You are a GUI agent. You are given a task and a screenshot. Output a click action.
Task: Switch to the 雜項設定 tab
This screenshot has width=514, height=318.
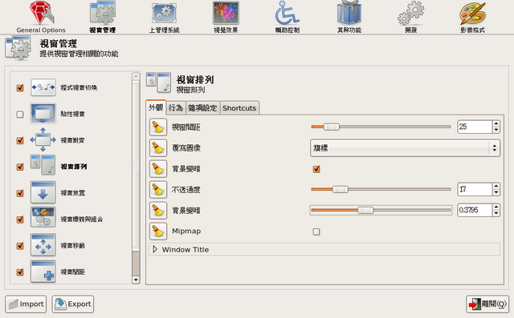click(x=202, y=108)
